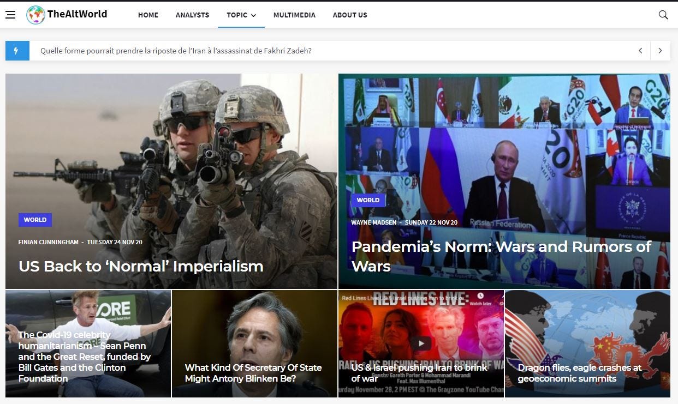Open the ANALYSTS menu item
678x404 pixels.
click(x=192, y=15)
